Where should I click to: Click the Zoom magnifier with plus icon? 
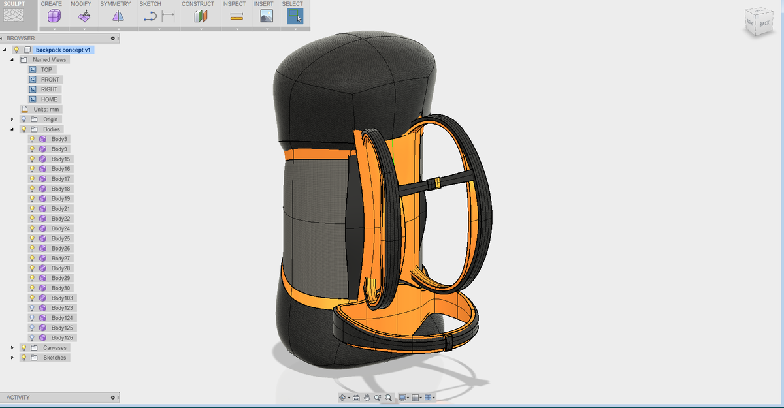tap(378, 397)
